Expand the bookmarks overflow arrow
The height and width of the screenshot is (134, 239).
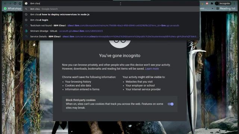pyautogui.click(x=212, y=9)
